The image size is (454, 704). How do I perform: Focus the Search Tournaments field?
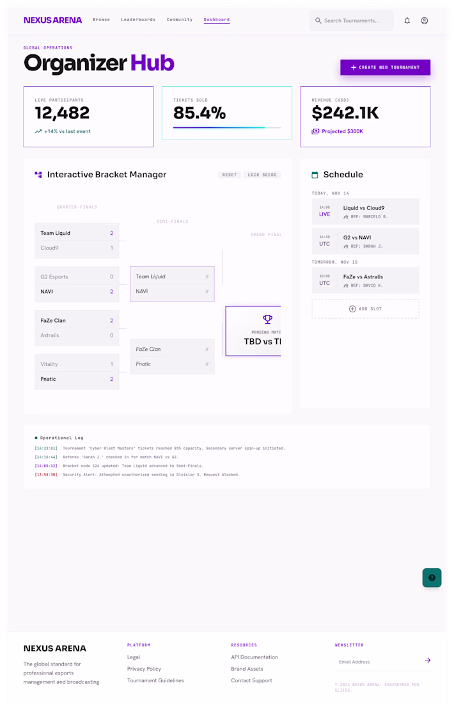351,20
